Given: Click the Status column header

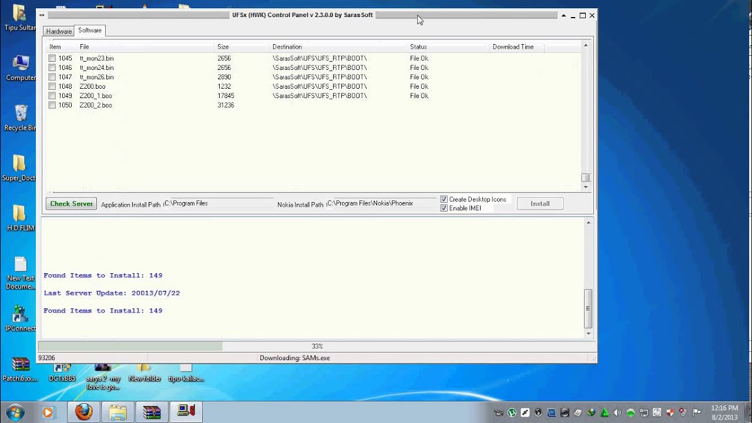Looking at the screenshot, I should click(x=448, y=47).
